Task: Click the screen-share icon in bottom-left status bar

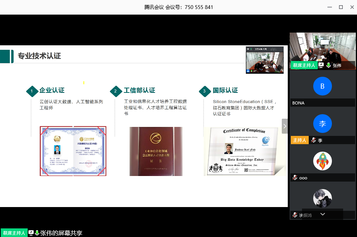Action: [31, 233]
